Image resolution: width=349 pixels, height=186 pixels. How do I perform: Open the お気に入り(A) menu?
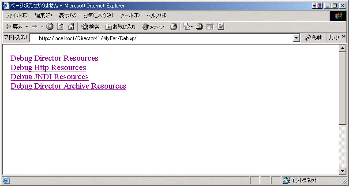pyautogui.click(x=98, y=15)
